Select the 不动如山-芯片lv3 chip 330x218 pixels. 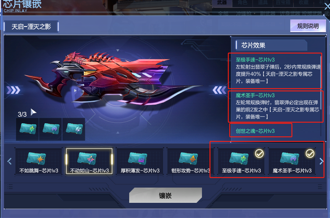point(89,161)
